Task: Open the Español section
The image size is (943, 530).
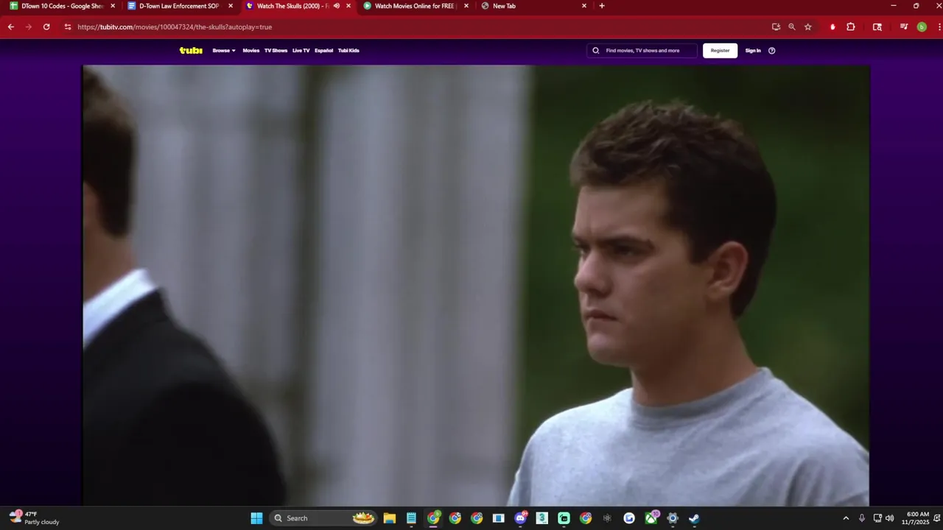Action: tap(323, 51)
